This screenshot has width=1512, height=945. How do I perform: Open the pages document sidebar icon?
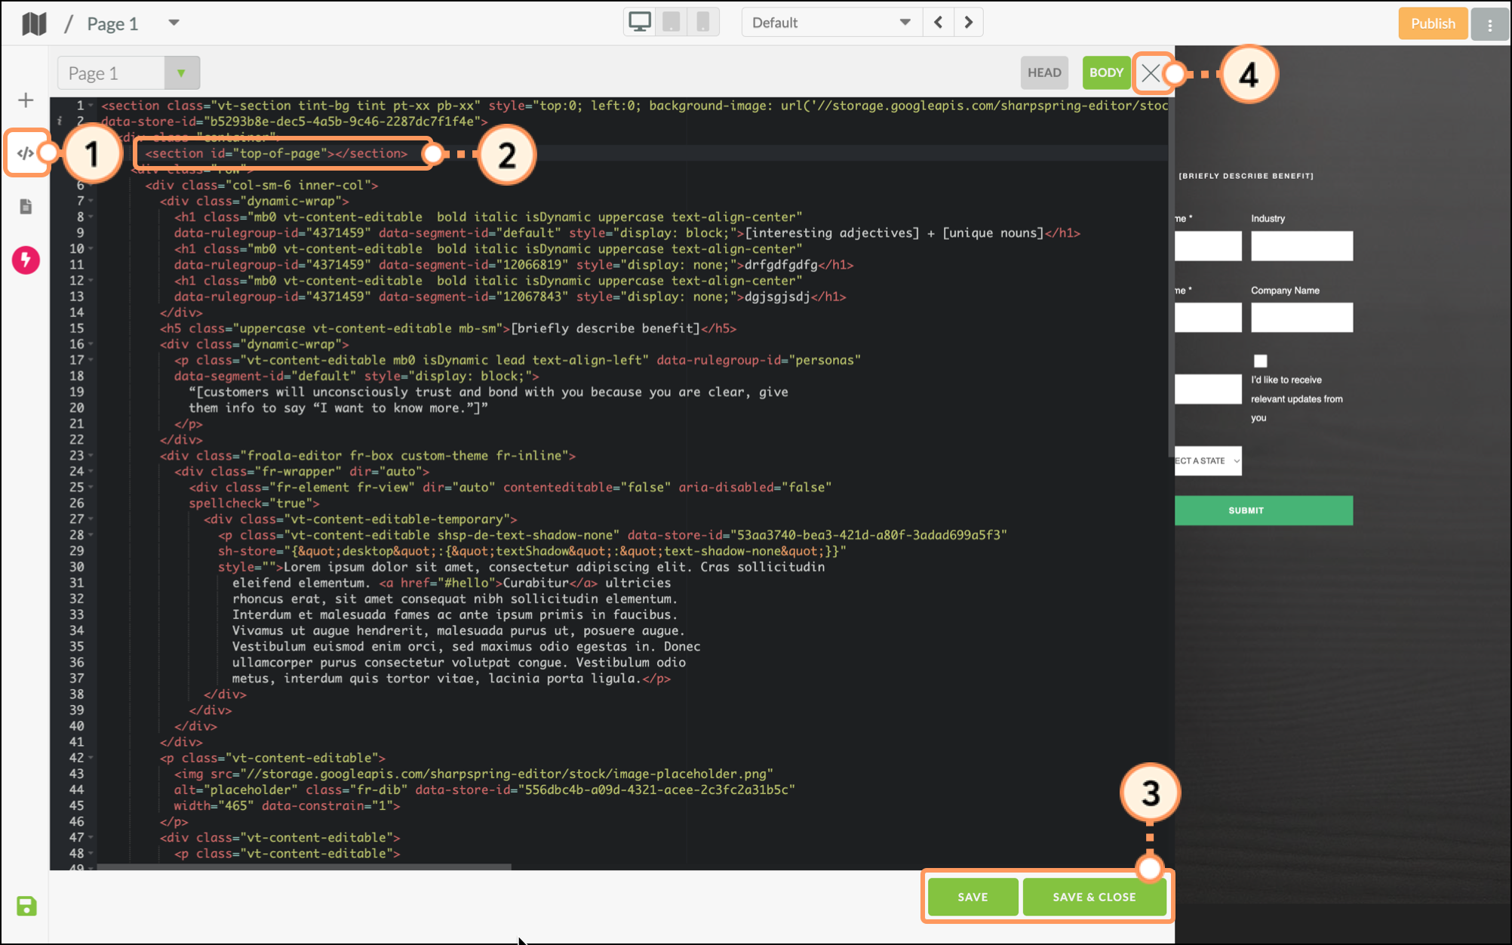click(26, 207)
